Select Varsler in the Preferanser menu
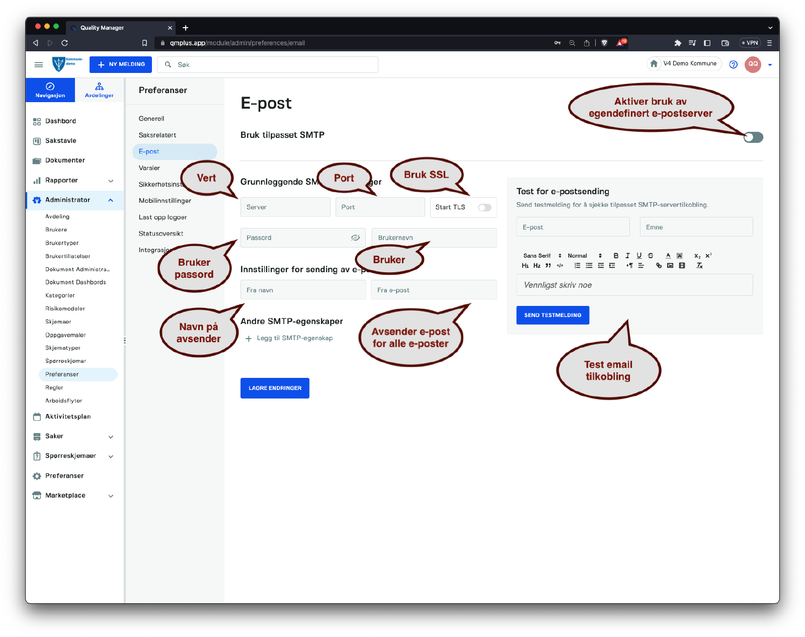Image resolution: width=805 pixels, height=637 pixels. (149, 168)
